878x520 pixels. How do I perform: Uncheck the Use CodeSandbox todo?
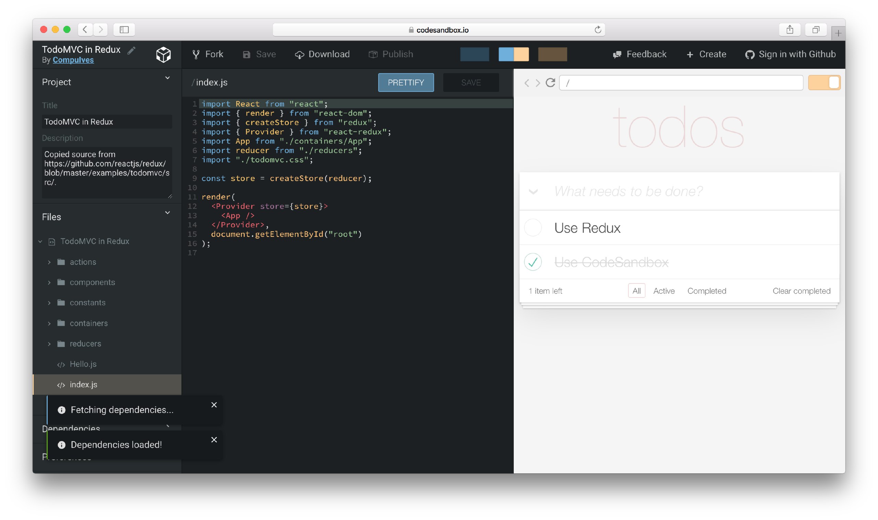(x=533, y=262)
